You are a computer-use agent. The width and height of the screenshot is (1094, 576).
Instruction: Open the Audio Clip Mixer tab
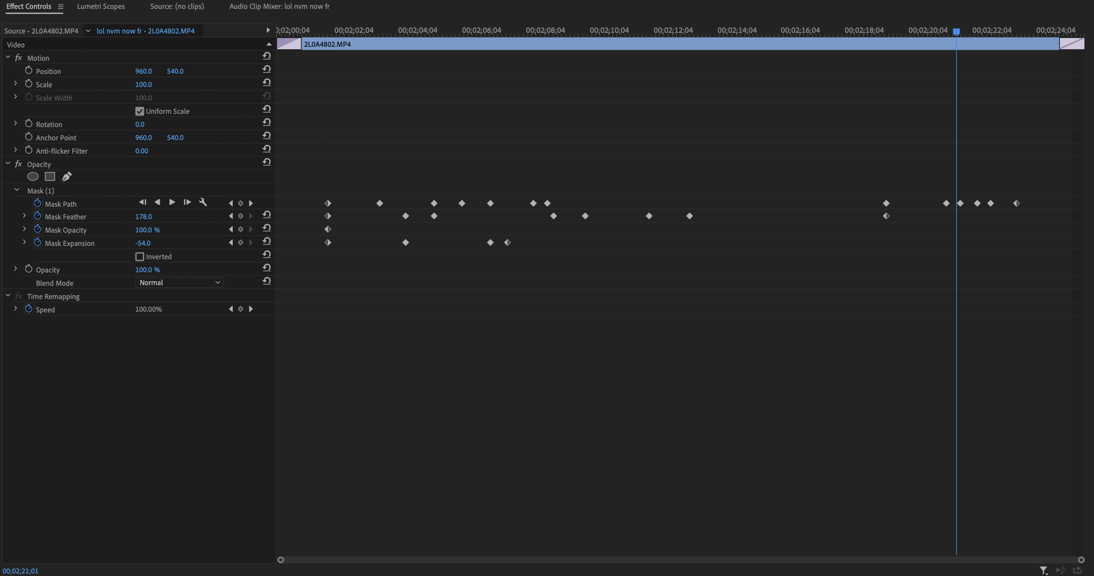pos(279,6)
